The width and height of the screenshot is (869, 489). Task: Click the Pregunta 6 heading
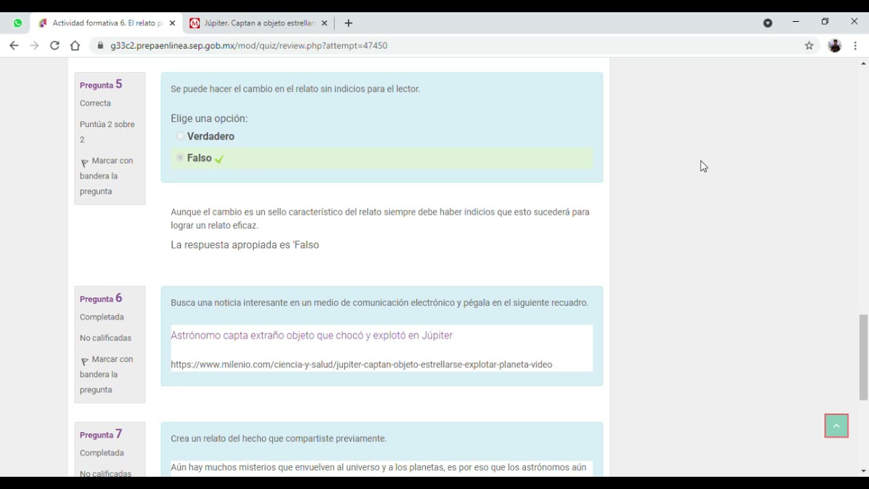[100, 299]
